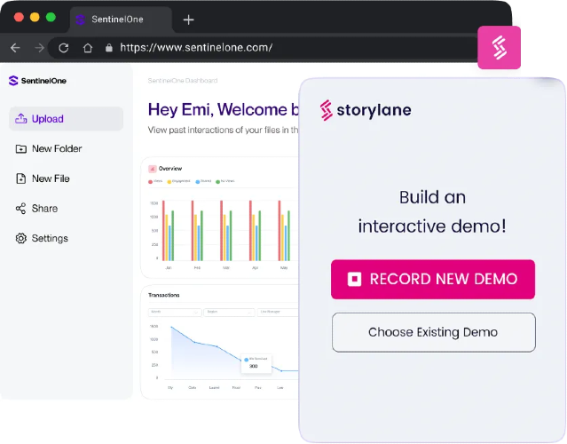Open a new browser tab with plus
The width and height of the screenshot is (567, 444).
188,20
